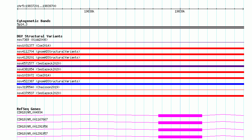Click the blue bar for nsv4522387

tap(130, 84)
